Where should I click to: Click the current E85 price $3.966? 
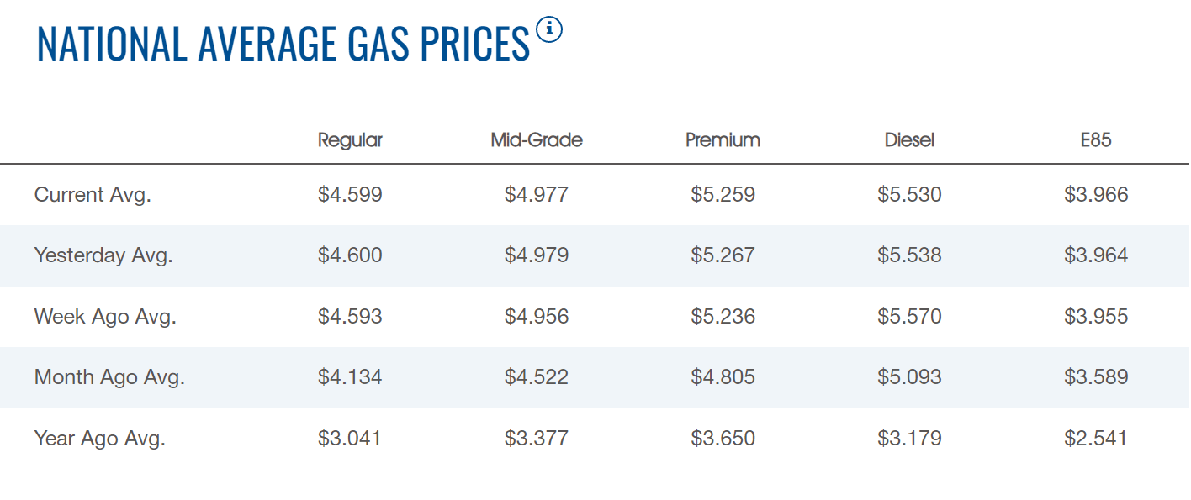tap(1096, 195)
